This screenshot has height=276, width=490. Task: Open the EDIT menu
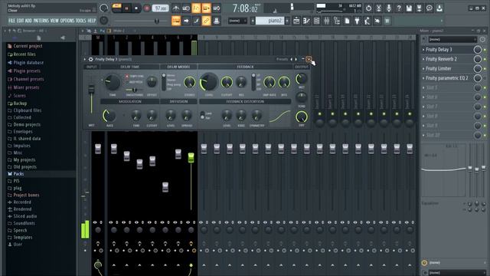click(20, 21)
